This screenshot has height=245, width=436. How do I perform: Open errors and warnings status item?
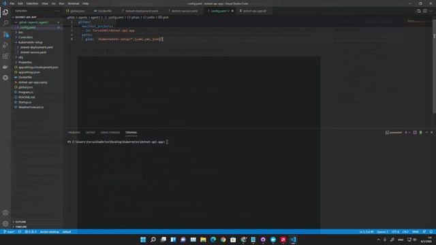[31, 231]
